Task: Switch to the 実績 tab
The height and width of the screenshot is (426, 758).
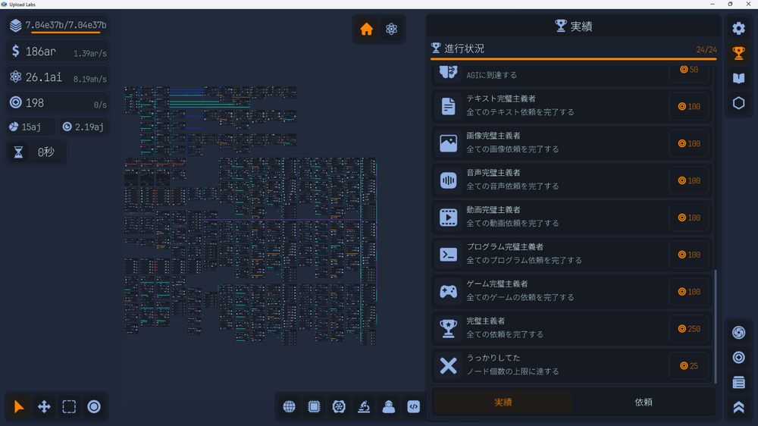Action: 503,403
